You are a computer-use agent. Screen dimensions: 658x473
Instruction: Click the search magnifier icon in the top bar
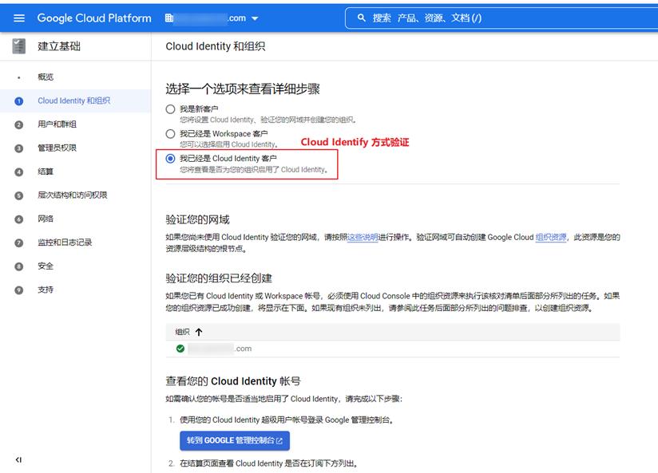coord(362,17)
